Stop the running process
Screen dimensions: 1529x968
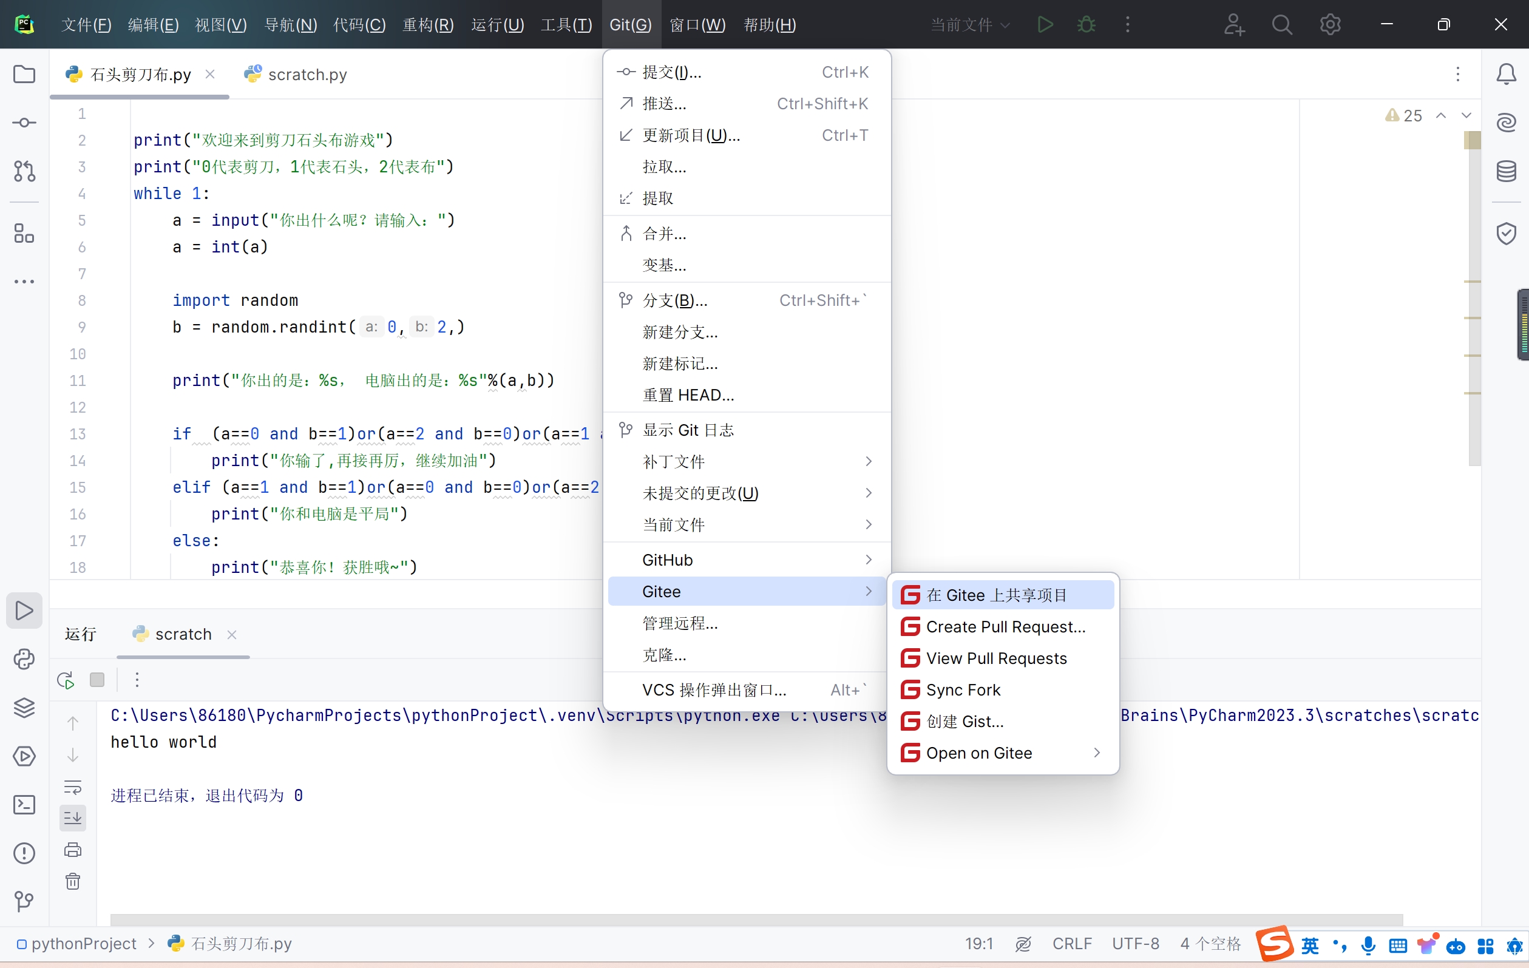click(97, 680)
